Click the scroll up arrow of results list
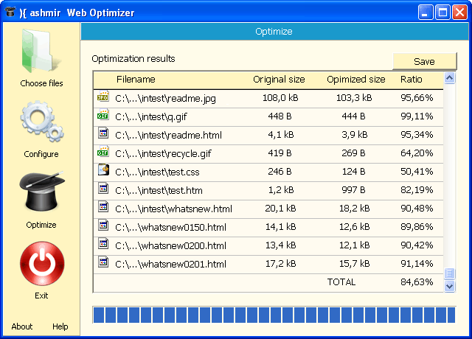 [x=449, y=78]
